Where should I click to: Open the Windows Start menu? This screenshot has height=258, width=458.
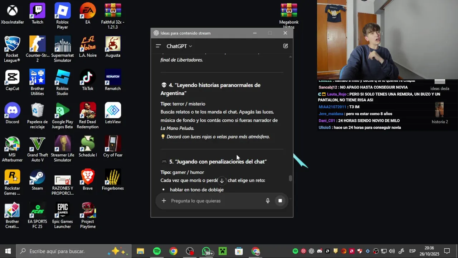pos(8,251)
